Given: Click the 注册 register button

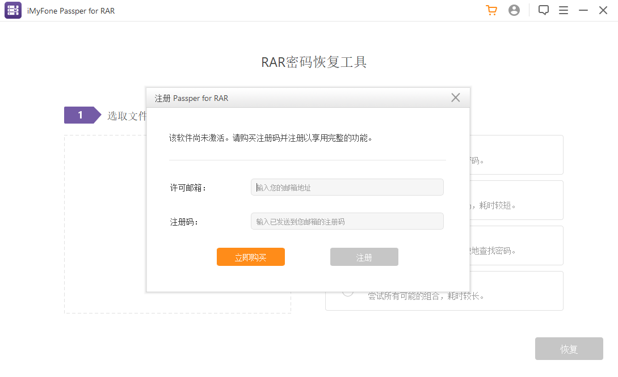Looking at the screenshot, I should pos(364,257).
